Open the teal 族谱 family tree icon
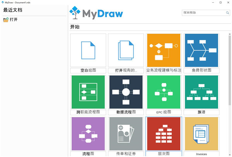The height and width of the screenshot is (157, 232). 201,92
